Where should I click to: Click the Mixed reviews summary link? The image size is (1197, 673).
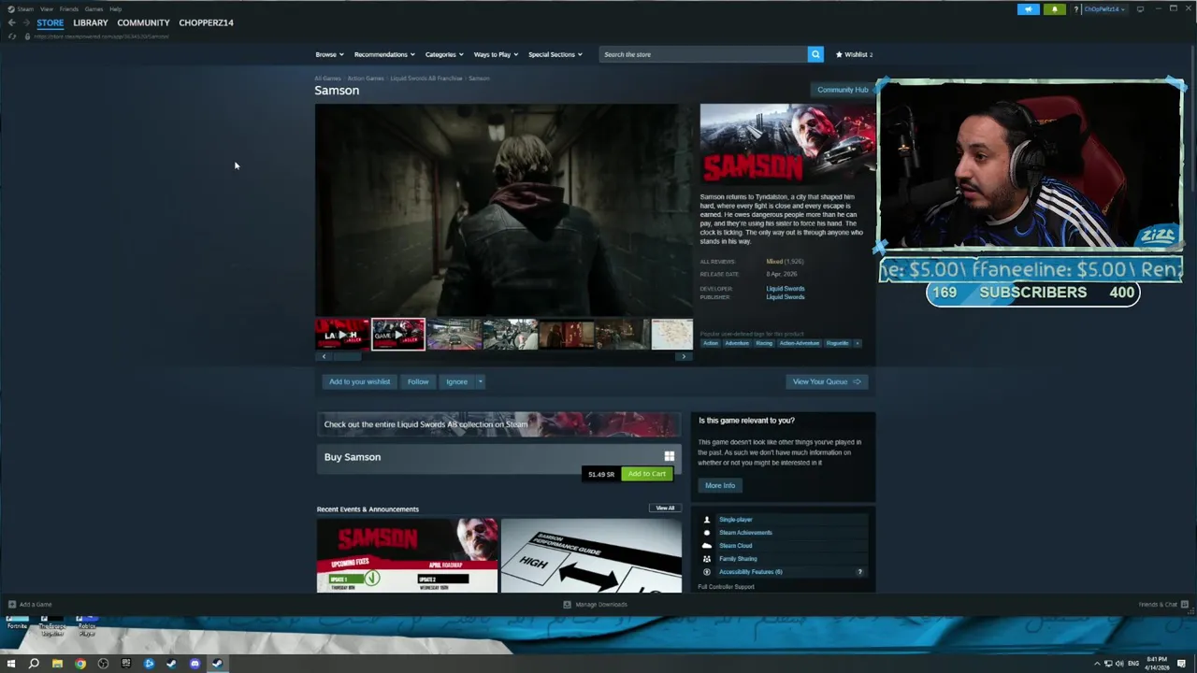(x=774, y=262)
